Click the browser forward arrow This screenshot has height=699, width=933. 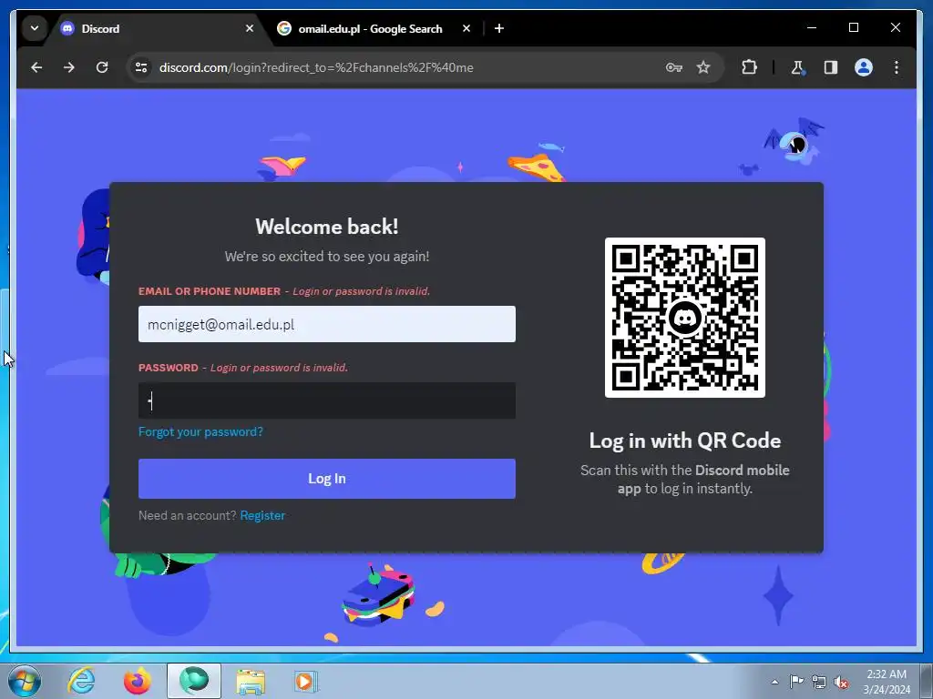69,67
